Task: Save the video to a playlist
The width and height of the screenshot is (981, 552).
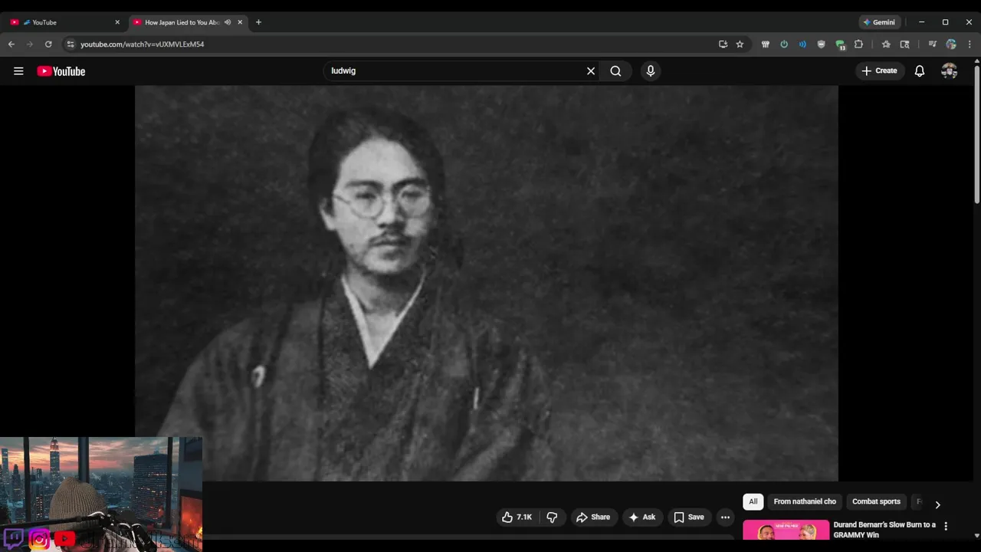Action: click(689, 517)
